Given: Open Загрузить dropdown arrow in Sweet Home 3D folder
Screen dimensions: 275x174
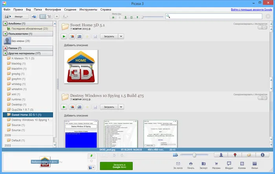Looking at the screenshot, I should [x=121, y=36].
